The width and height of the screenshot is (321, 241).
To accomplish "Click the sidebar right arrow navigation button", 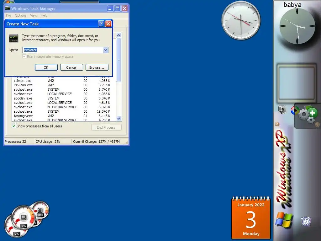I will point(317,125).
